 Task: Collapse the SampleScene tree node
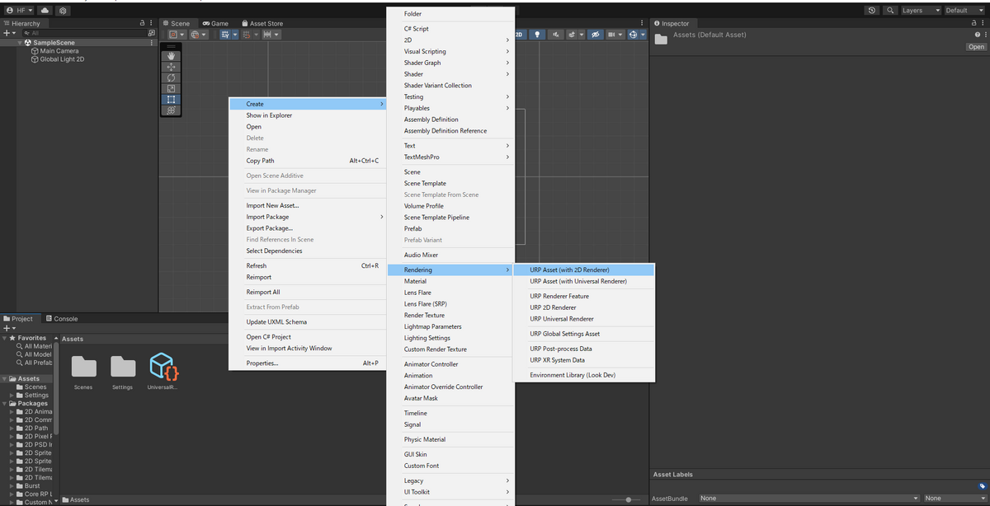click(x=21, y=42)
